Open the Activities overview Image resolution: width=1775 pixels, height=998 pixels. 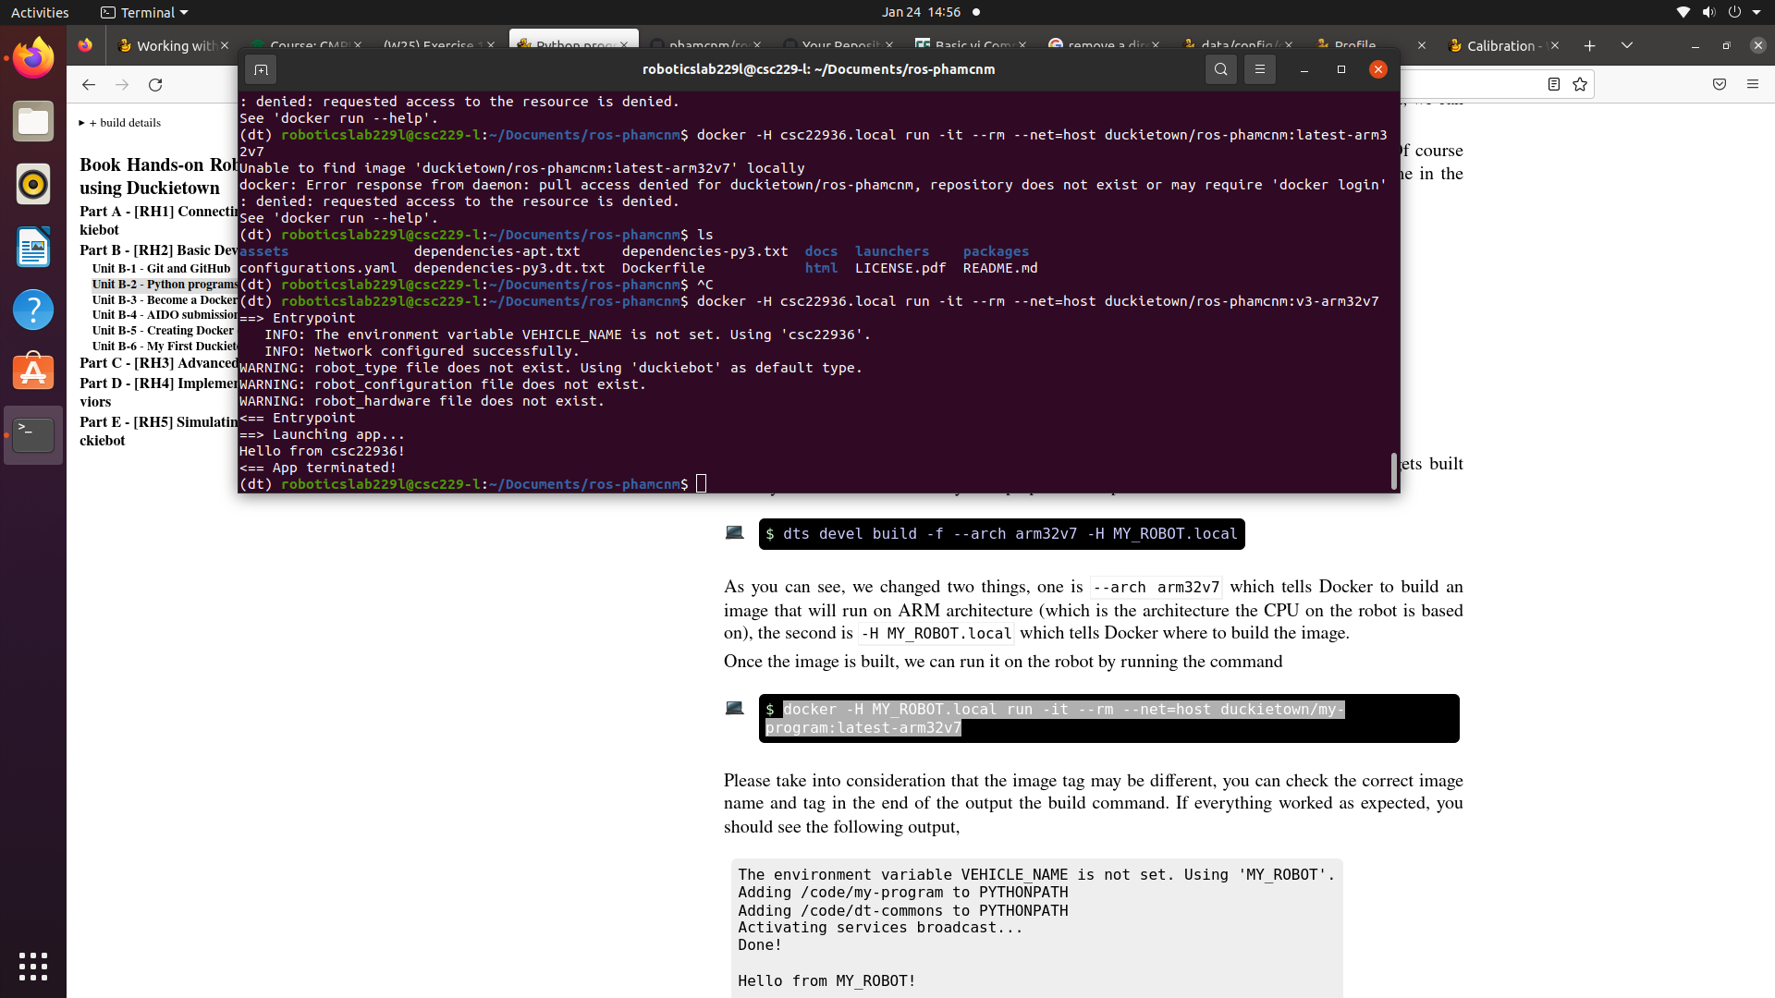point(40,12)
